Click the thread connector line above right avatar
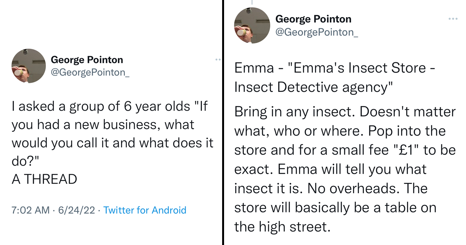The image size is (466, 245). click(252, 3)
